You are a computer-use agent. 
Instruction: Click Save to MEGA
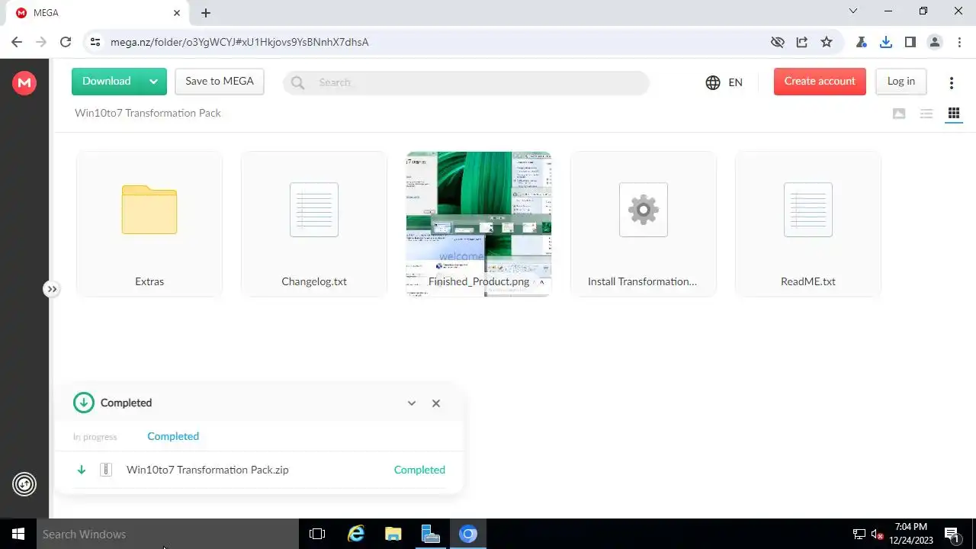(220, 82)
